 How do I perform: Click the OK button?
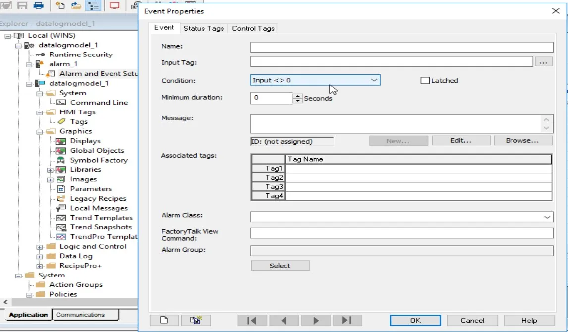point(415,320)
